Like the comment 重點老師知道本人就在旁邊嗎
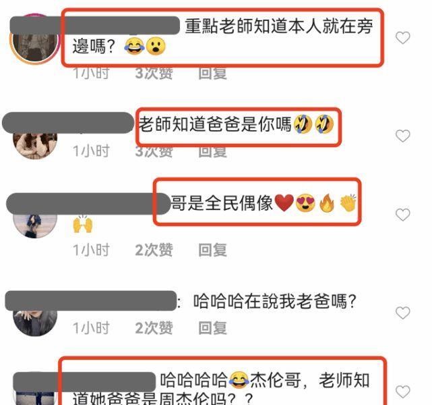The image size is (432, 405). click(403, 38)
